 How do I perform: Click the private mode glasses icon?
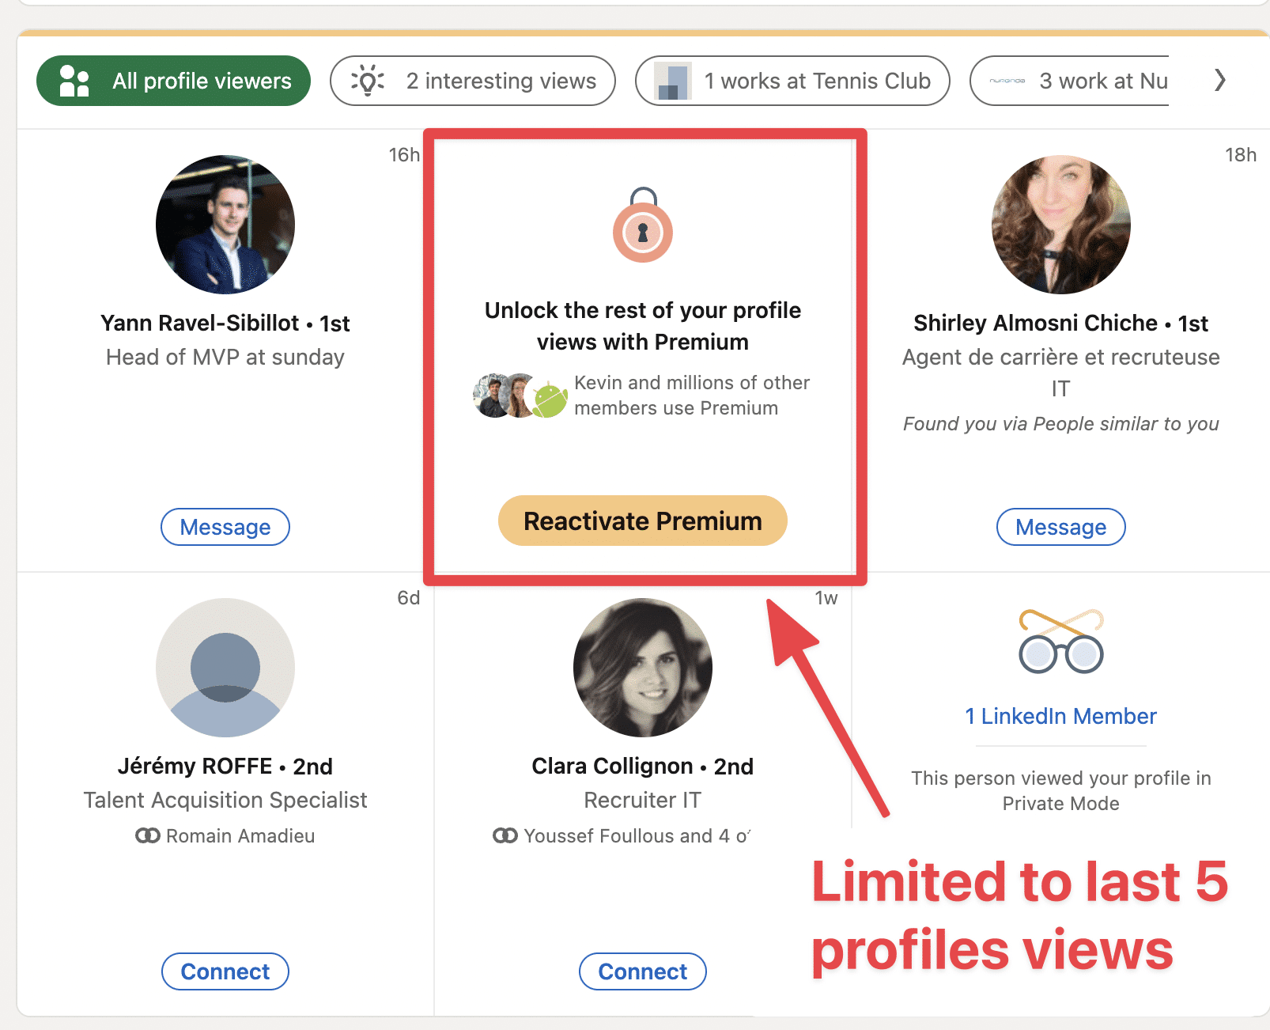(x=1061, y=641)
